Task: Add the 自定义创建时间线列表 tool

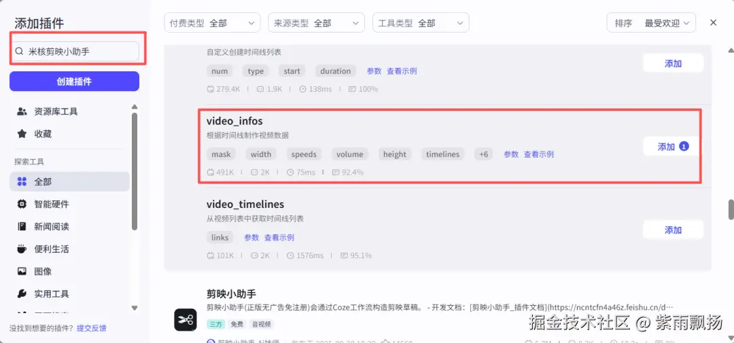Action: tap(673, 64)
